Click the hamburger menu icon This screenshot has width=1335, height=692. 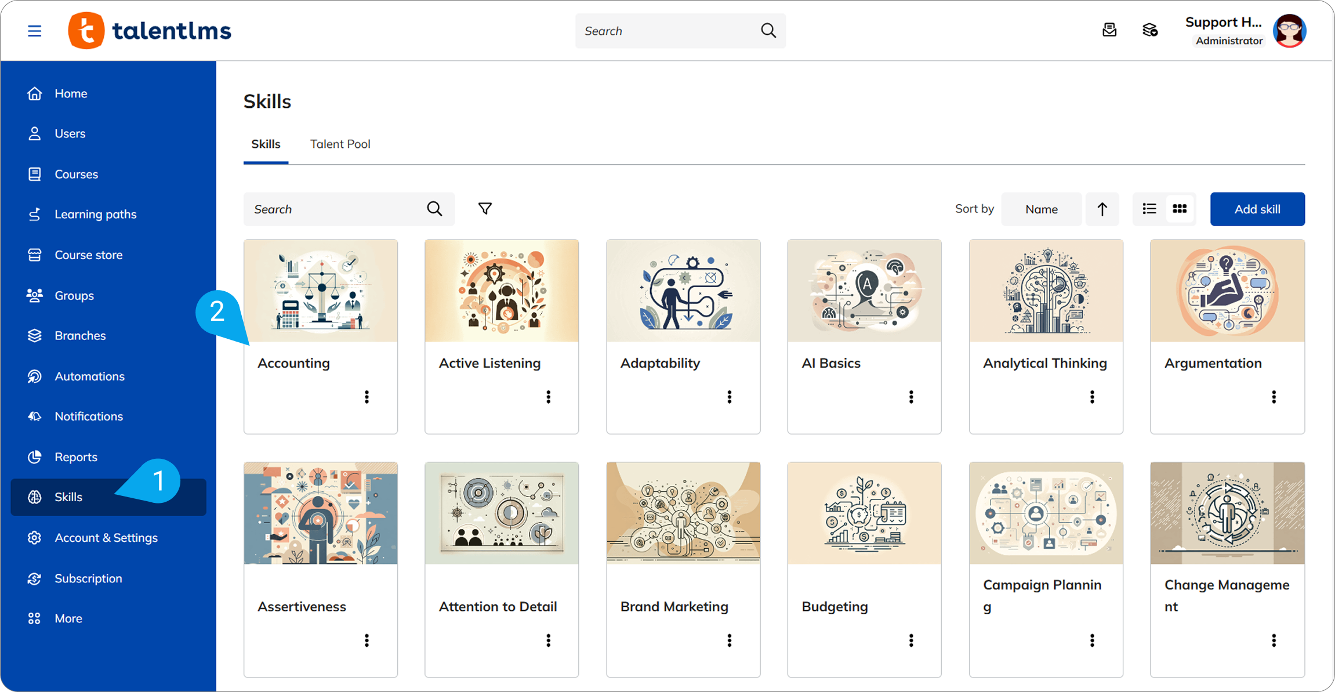pos(34,31)
